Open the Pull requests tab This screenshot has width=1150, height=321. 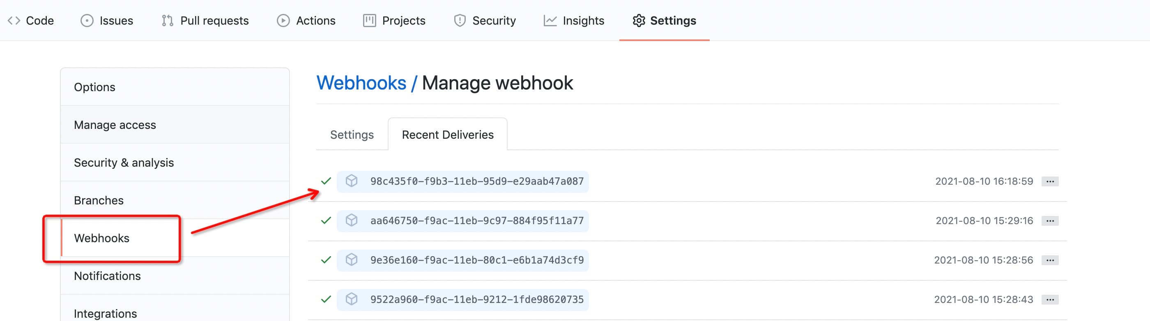coord(205,21)
